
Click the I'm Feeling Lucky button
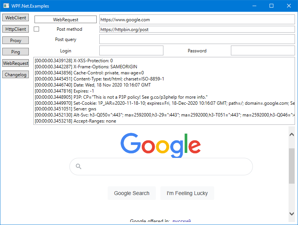click(187, 193)
